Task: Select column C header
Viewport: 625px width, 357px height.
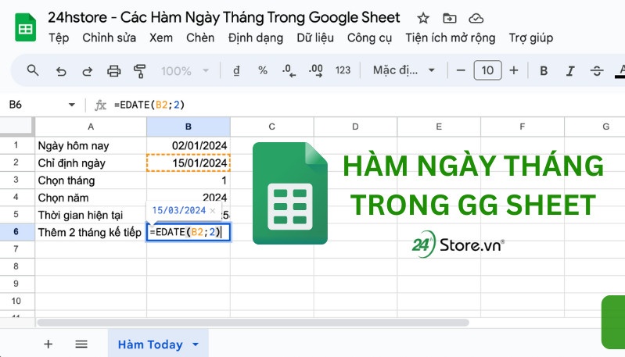Action: click(272, 127)
